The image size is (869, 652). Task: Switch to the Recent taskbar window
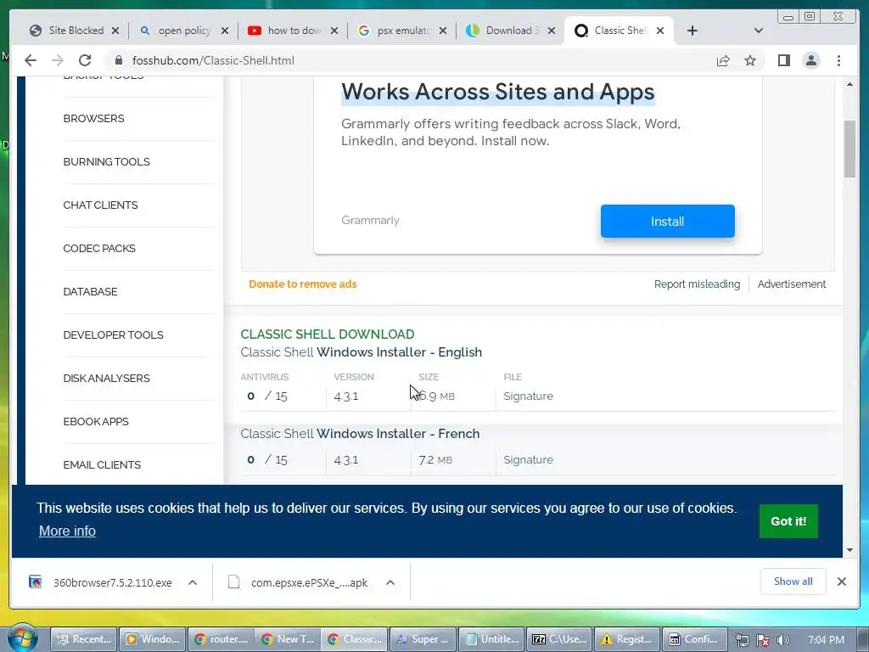[84, 639]
